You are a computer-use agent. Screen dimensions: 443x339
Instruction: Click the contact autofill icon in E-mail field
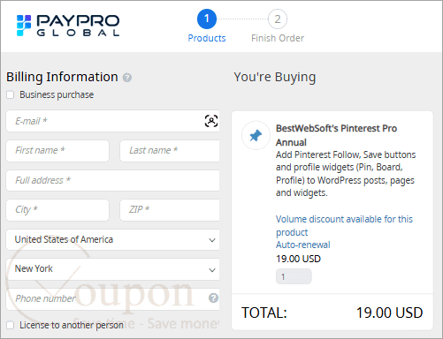click(211, 121)
